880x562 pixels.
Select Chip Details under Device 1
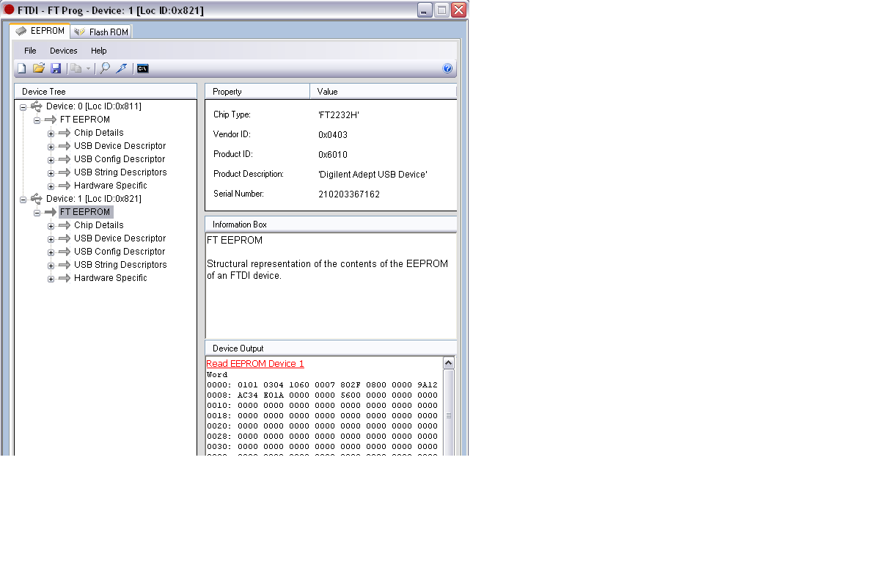tap(99, 225)
